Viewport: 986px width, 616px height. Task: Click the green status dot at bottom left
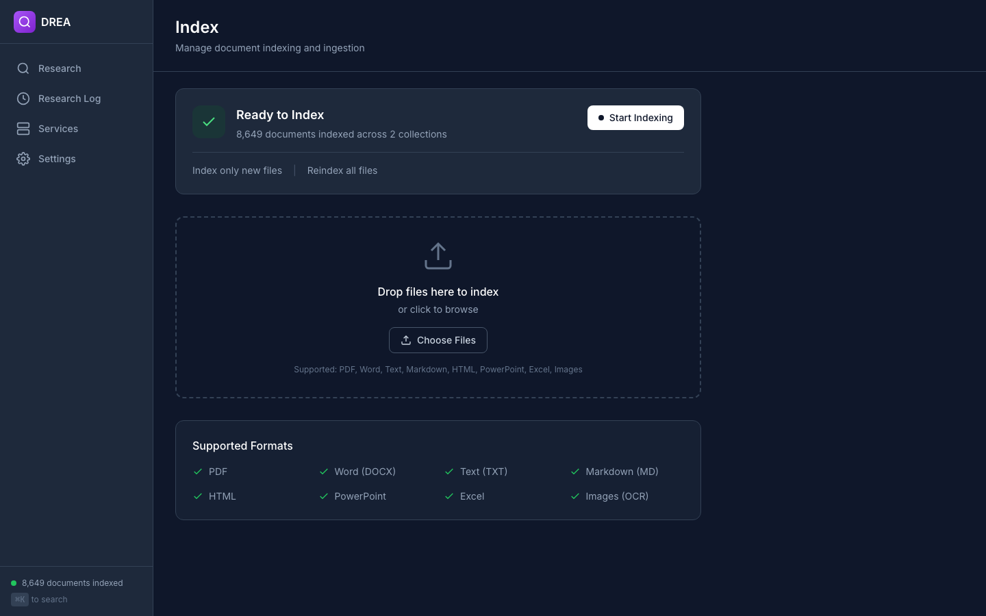click(x=13, y=582)
